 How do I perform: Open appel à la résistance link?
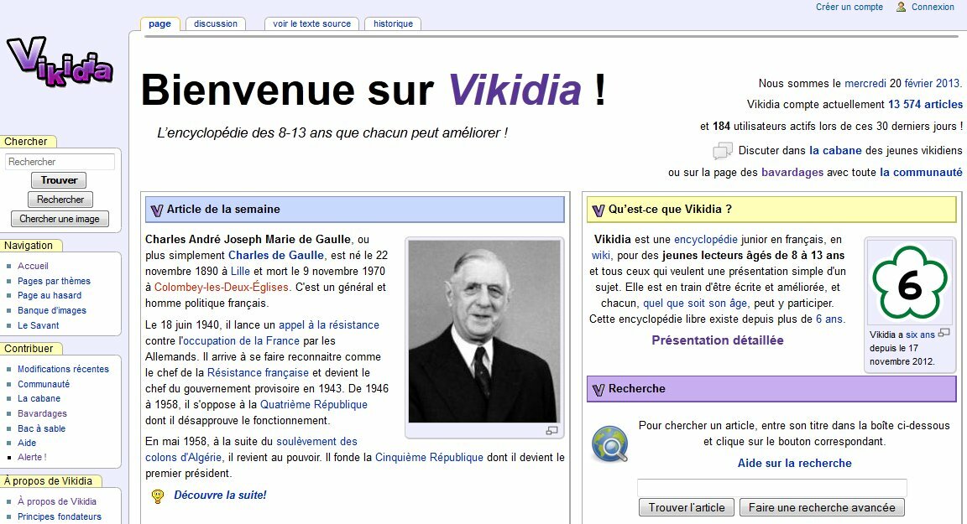point(329,325)
